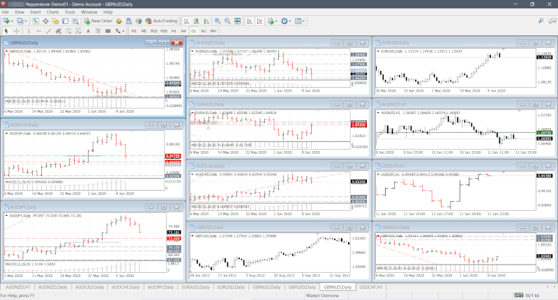Click the New Order button
Viewport: 558px width, 300px height.
(x=98, y=21)
